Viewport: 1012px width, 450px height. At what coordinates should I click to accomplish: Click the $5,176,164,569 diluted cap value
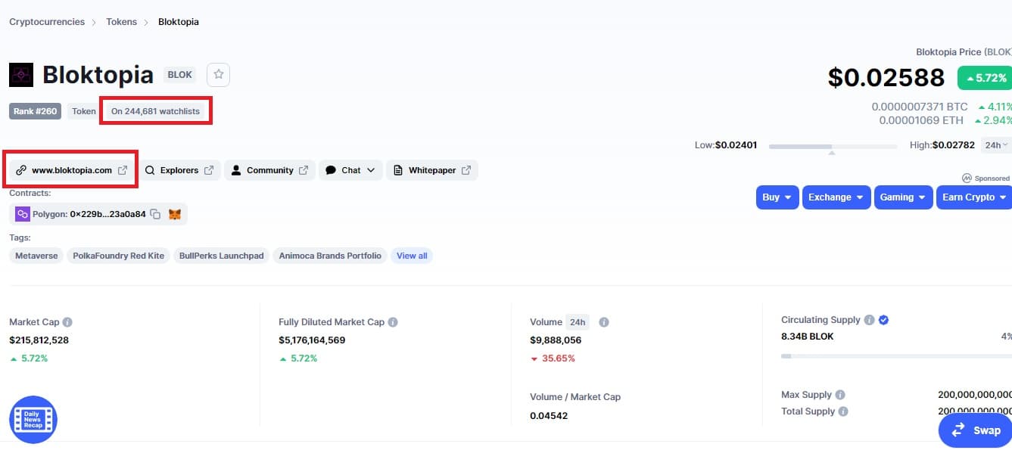pyautogui.click(x=312, y=340)
